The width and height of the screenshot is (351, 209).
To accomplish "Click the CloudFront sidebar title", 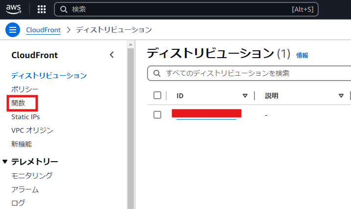I will (35, 55).
